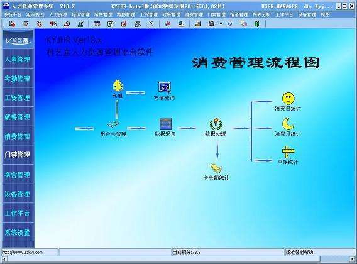Click the horizontal scrollbar right arrow
Screen dimensions: 357x264
pos(352,259)
